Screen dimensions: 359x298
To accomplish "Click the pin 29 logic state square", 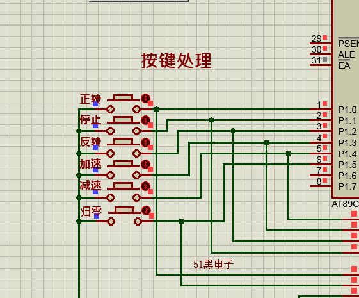I will pos(324,38).
